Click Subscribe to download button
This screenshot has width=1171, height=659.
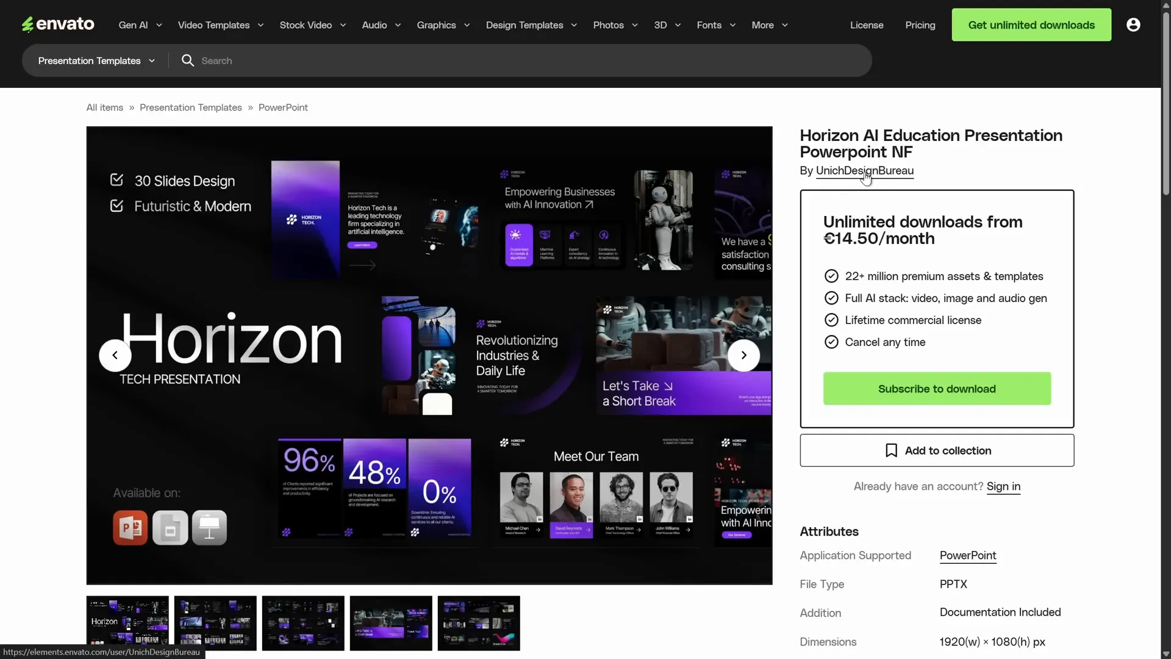point(937,389)
